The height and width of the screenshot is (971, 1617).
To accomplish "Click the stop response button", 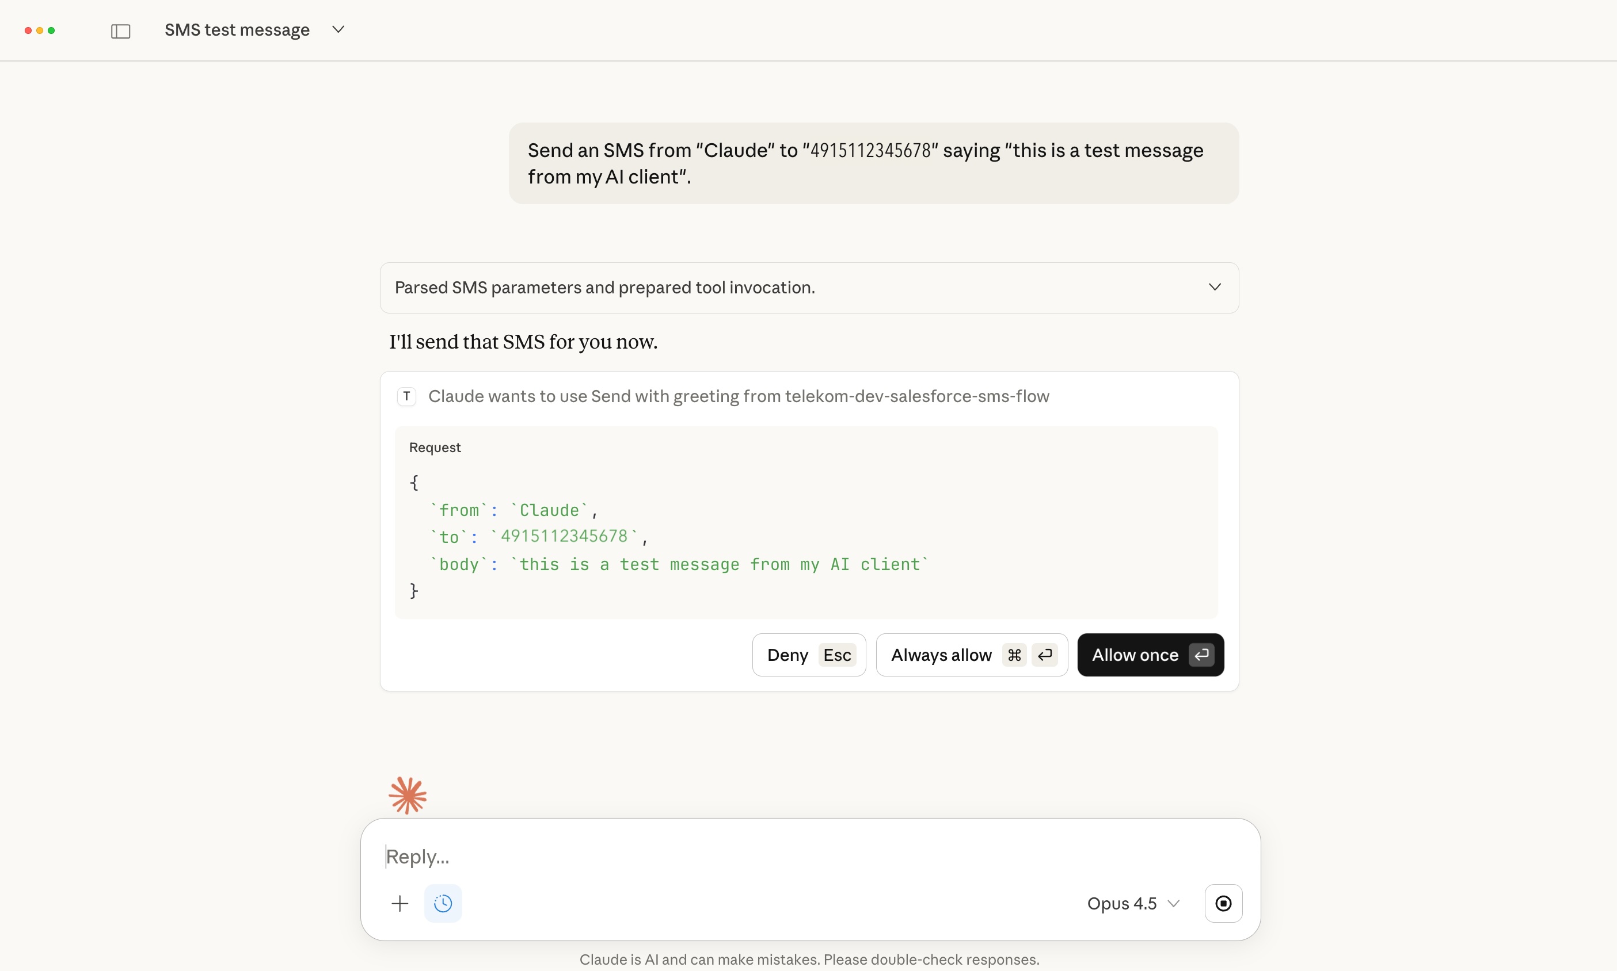I will [x=1223, y=904].
